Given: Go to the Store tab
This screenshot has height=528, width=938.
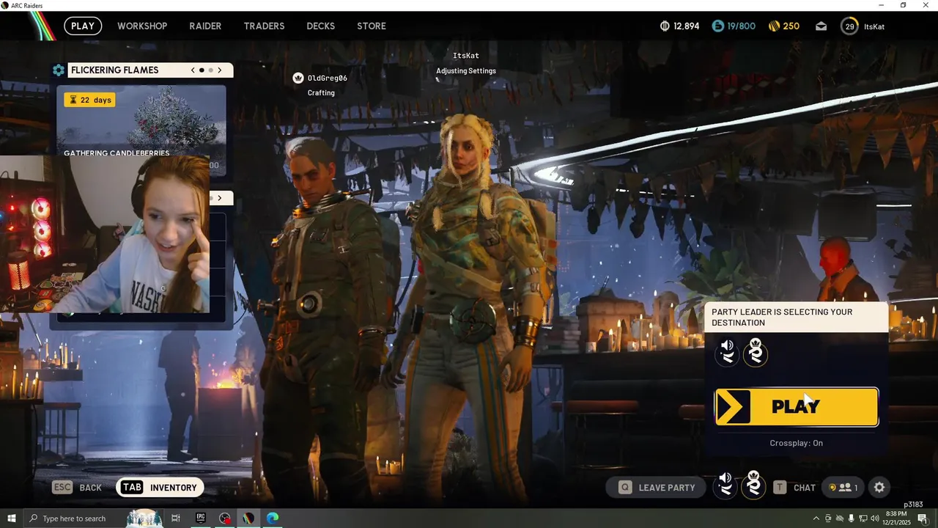Looking at the screenshot, I should pyautogui.click(x=372, y=26).
